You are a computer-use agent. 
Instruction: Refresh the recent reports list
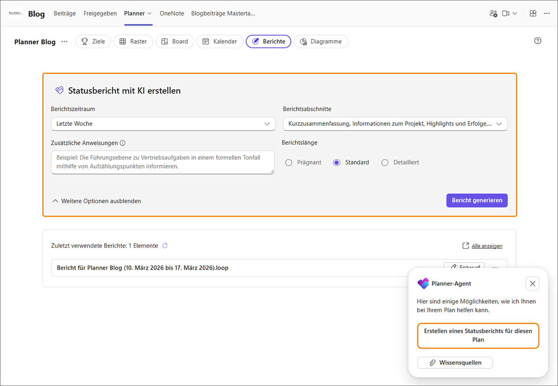click(165, 246)
